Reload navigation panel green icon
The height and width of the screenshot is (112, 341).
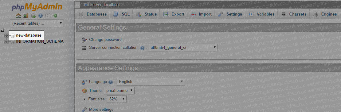tap(55, 16)
